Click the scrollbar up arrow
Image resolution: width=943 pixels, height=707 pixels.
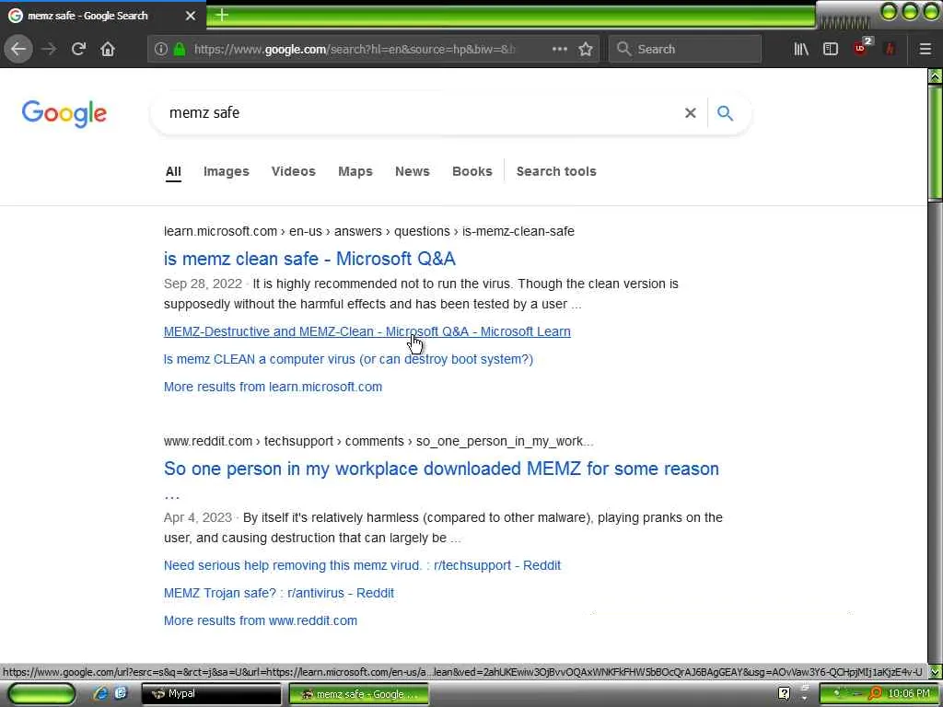[935, 75]
